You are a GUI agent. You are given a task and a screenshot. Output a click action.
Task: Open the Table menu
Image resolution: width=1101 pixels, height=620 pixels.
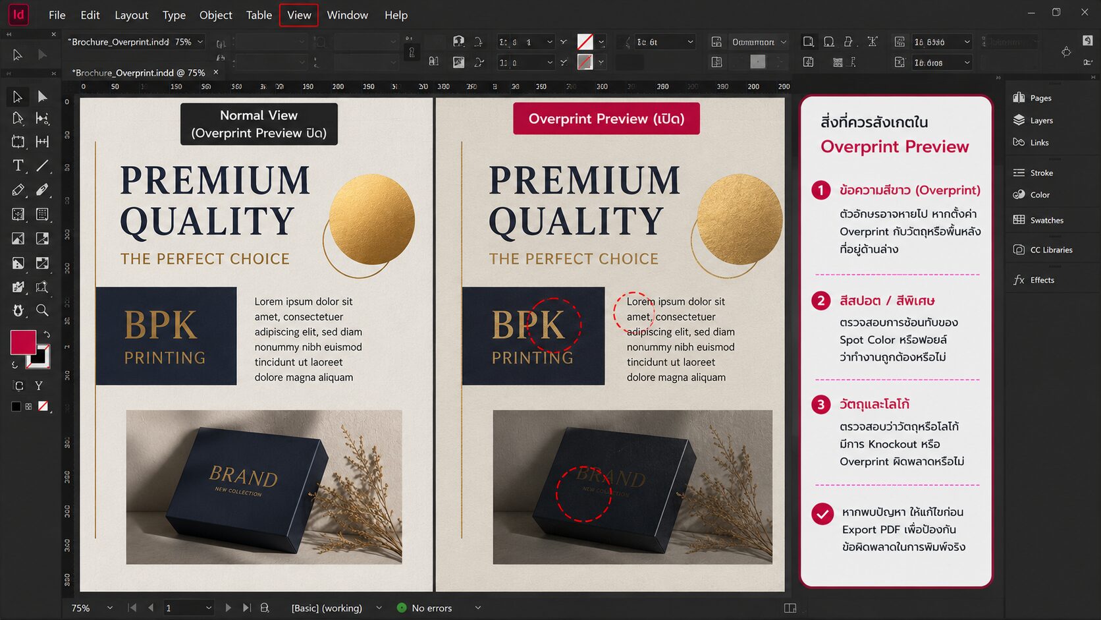coord(259,14)
